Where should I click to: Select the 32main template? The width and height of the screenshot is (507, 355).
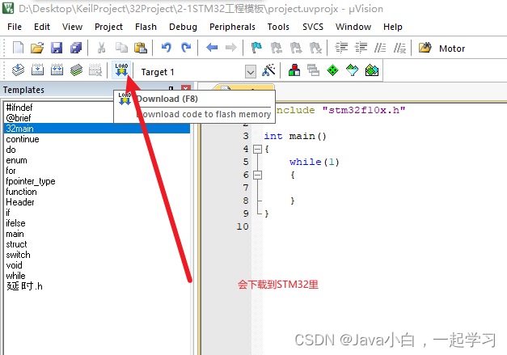[97, 129]
